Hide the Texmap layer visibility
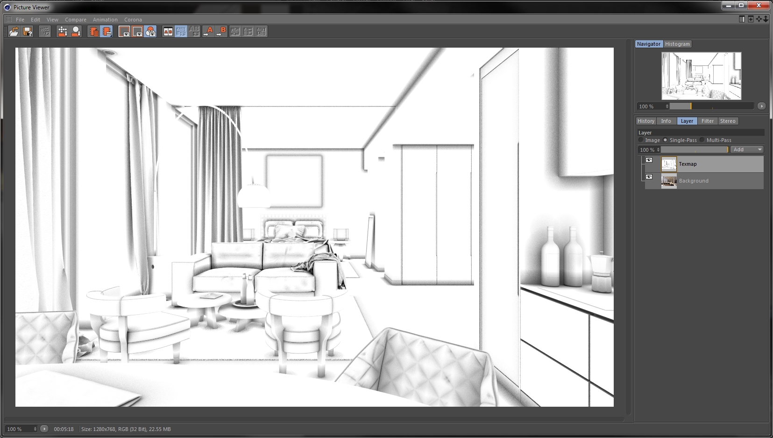Image resolution: width=773 pixels, height=438 pixels. (649, 160)
